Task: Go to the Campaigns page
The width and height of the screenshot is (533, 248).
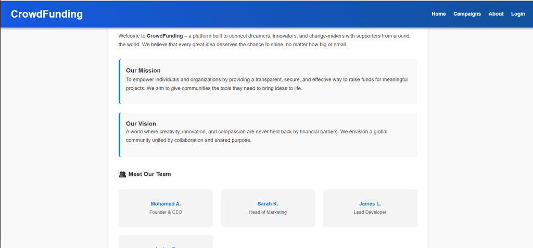Action: (467, 14)
